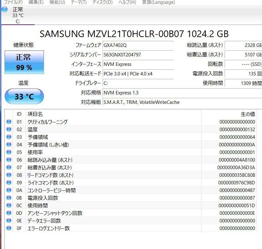
Task: Click the status icon for リードコマンド数 row
Action: (x=9, y=175)
